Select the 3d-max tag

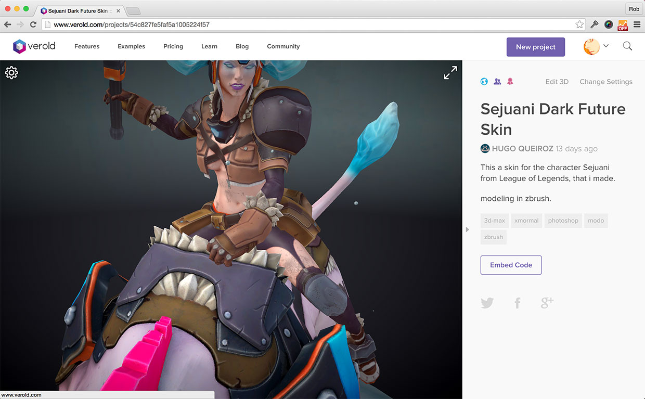tap(495, 221)
